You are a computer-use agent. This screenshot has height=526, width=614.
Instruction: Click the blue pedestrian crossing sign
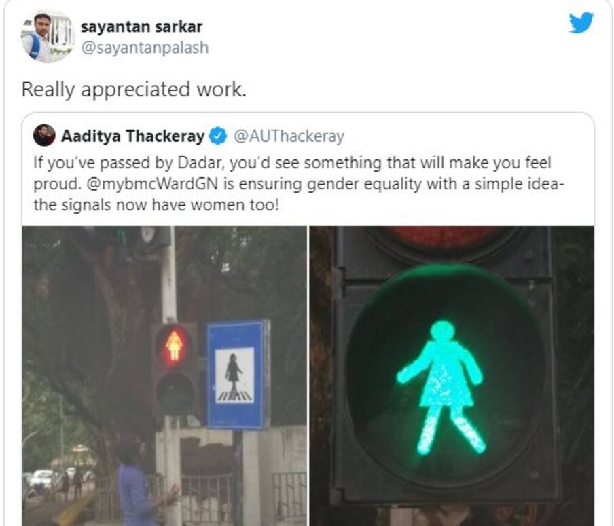(x=238, y=375)
